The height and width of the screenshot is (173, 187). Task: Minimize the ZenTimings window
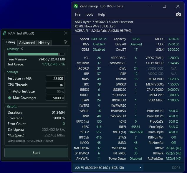click(151, 6)
